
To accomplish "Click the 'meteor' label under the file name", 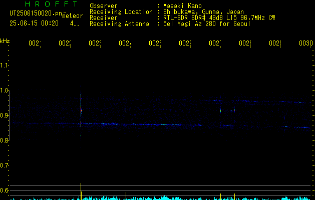I will click(73, 16).
